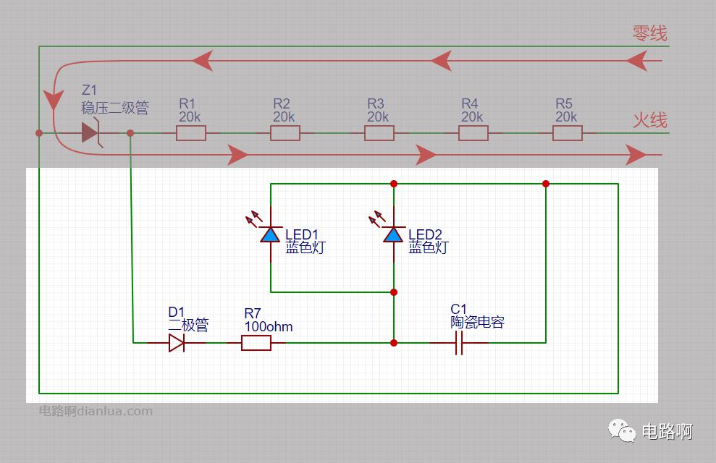
Task: Click the 'R3' designator label
Action: point(375,103)
